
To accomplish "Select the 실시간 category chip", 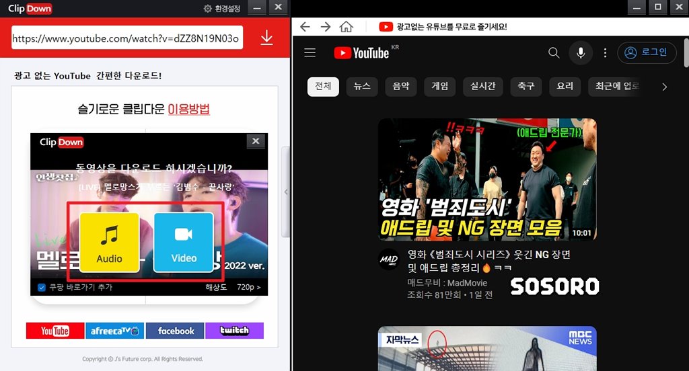I will (x=483, y=87).
